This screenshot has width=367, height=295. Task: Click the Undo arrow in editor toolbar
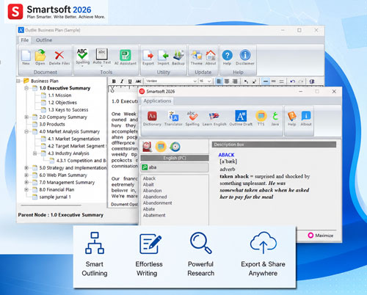pos(292,81)
